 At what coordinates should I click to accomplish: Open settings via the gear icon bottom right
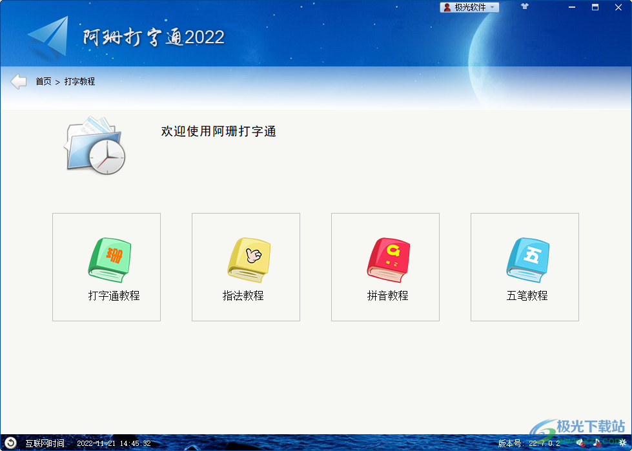622,443
